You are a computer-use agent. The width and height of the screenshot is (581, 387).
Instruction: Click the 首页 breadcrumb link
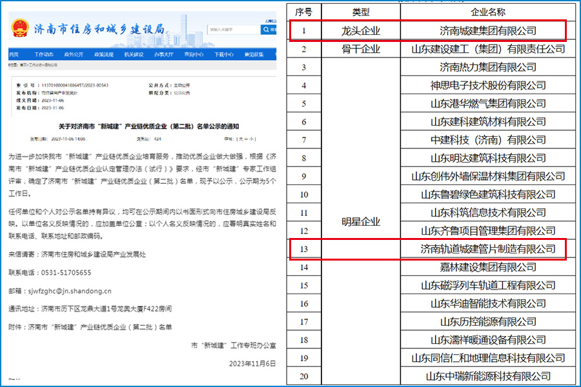23,65
